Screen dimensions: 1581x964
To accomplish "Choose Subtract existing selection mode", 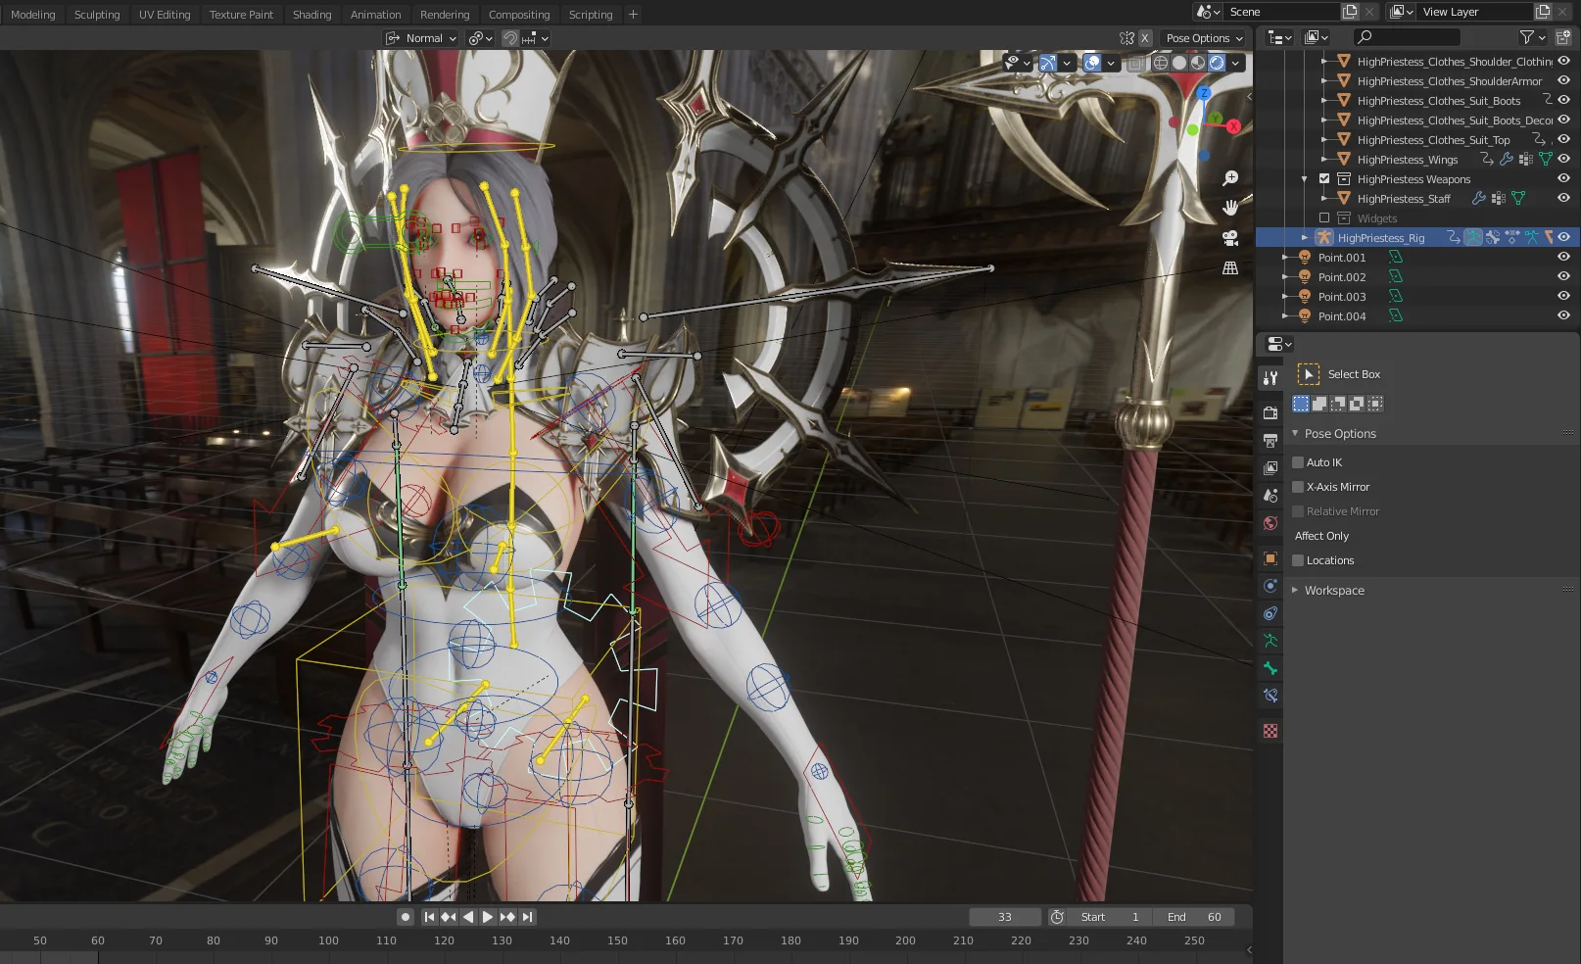I will pos(1338,404).
